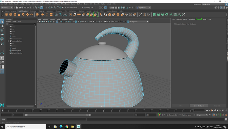The width and height of the screenshot is (228, 129).
Task: Select the arrow Select tool in toolbox
Action: point(2,21)
